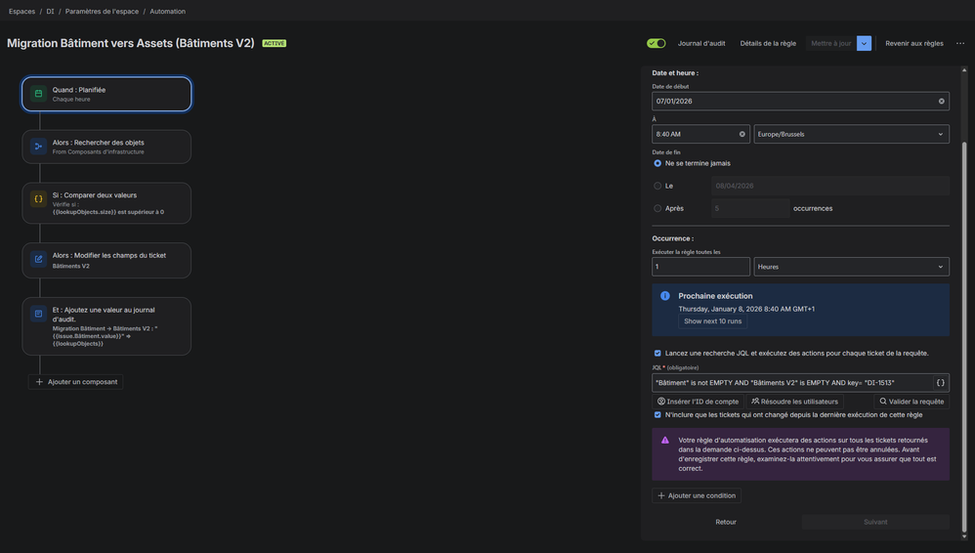Click the warning triangle icon in purple notice
Viewport: 975px width, 553px height.
click(664, 440)
